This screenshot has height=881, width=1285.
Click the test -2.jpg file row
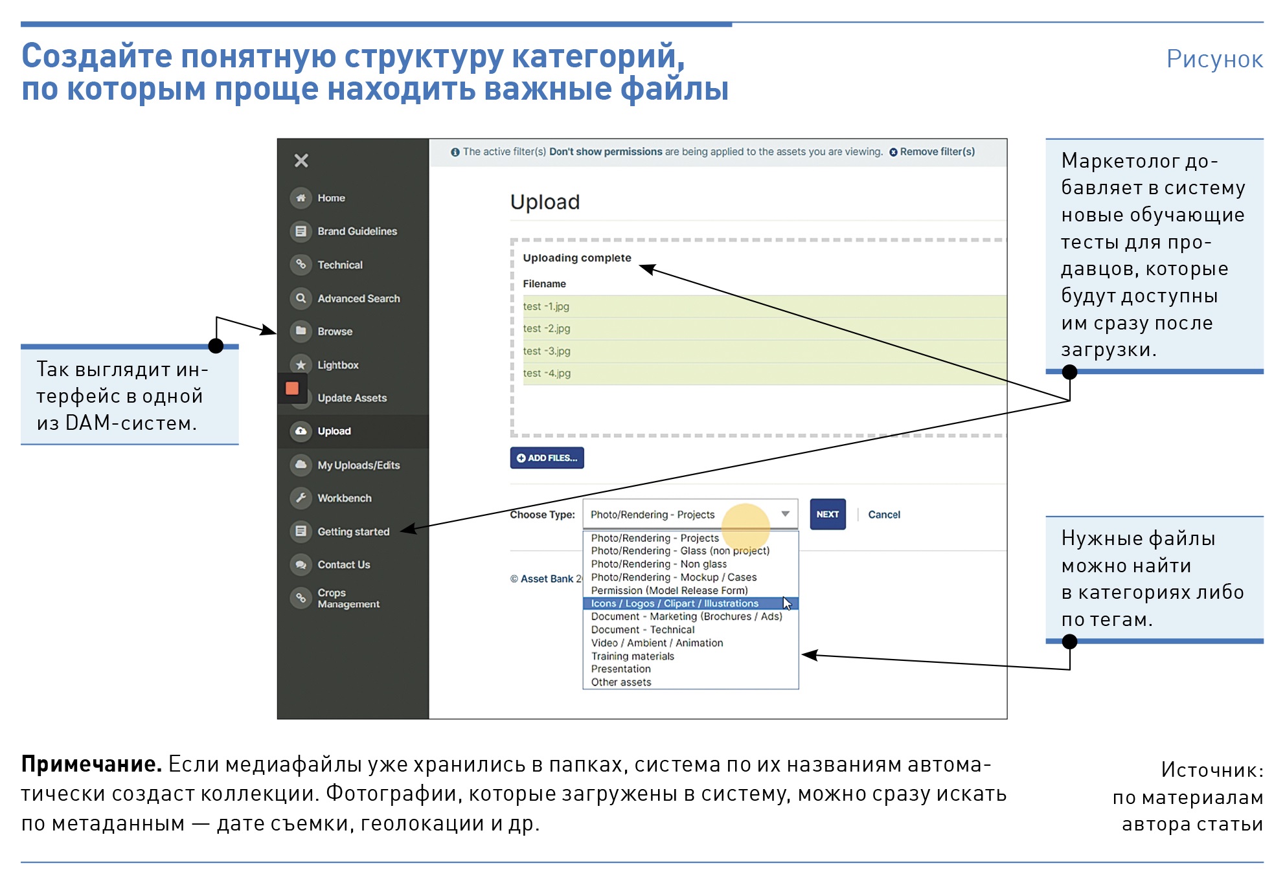tap(765, 329)
